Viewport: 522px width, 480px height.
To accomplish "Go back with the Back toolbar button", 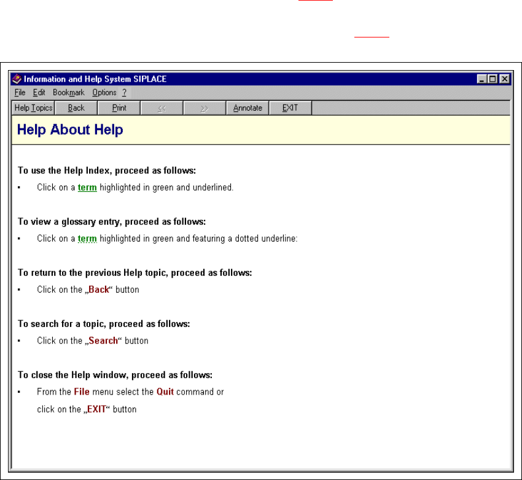I will pos(76,108).
